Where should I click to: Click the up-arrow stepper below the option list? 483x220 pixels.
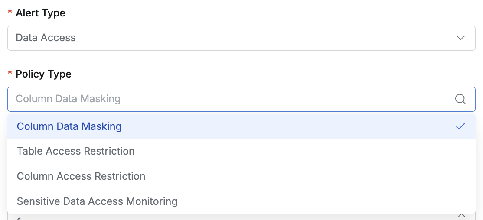click(461, 216)
